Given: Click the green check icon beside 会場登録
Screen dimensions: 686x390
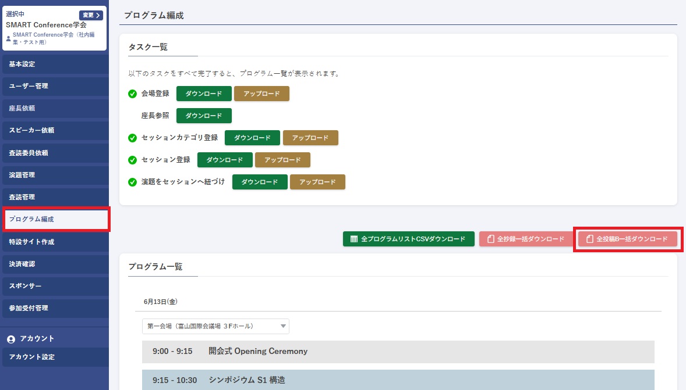Looking at the screenshot, I should tap(132, 94).
